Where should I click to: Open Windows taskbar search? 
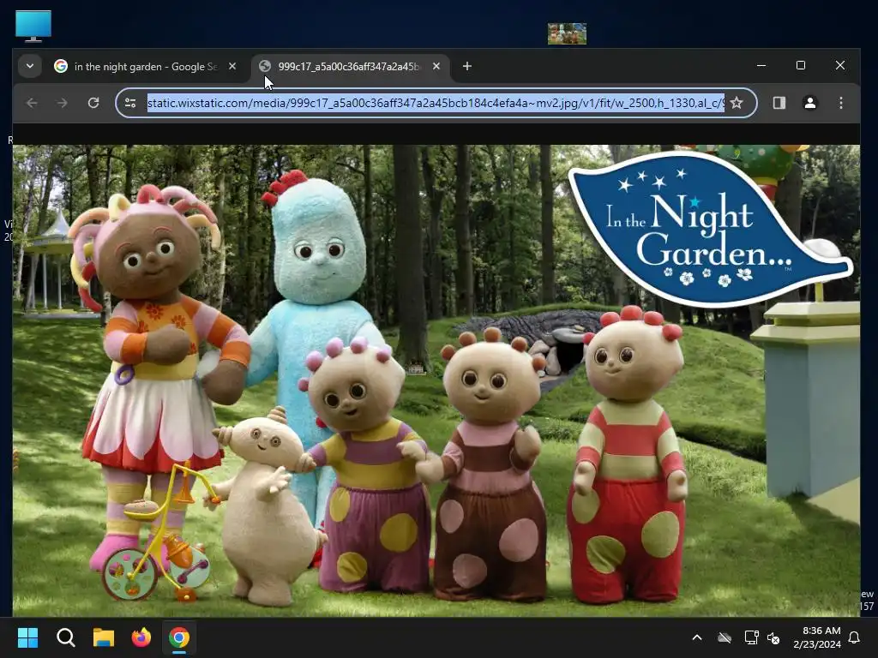click(65, 637)
